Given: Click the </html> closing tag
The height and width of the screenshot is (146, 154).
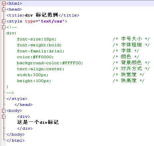Looking at the screenshot, I should click(16, 140).
